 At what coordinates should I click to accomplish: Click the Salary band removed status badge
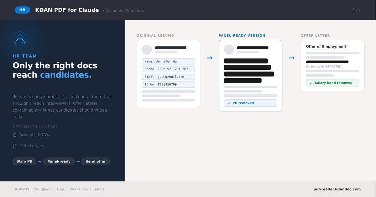point(332,83)
